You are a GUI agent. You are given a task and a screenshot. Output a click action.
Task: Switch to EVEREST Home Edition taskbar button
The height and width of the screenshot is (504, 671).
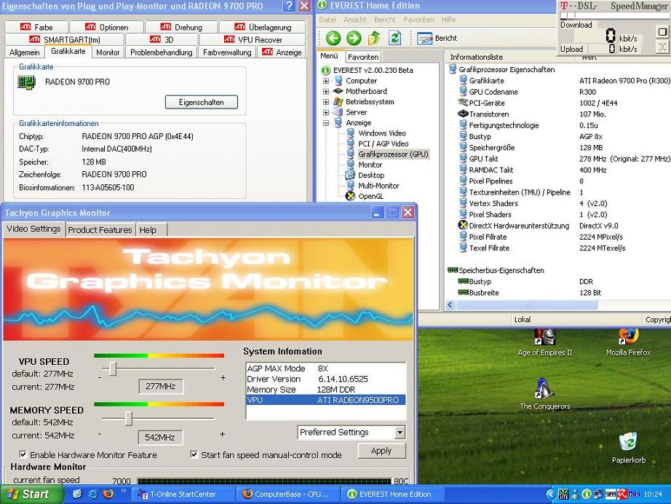(x=392, y=494)
